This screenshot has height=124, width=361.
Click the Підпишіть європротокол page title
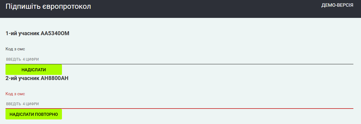click(48, 6)
